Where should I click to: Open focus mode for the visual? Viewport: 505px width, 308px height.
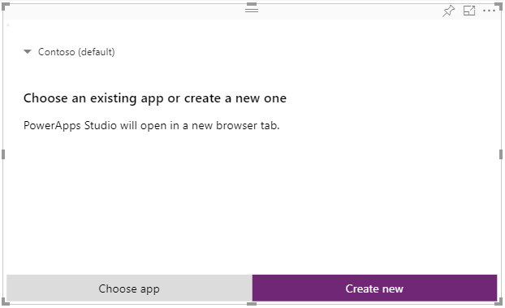click(469, 11)
